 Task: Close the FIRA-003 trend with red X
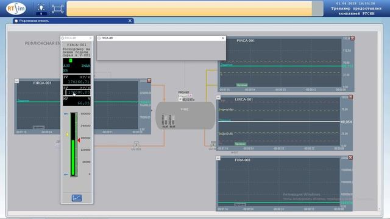click(350, 158)
